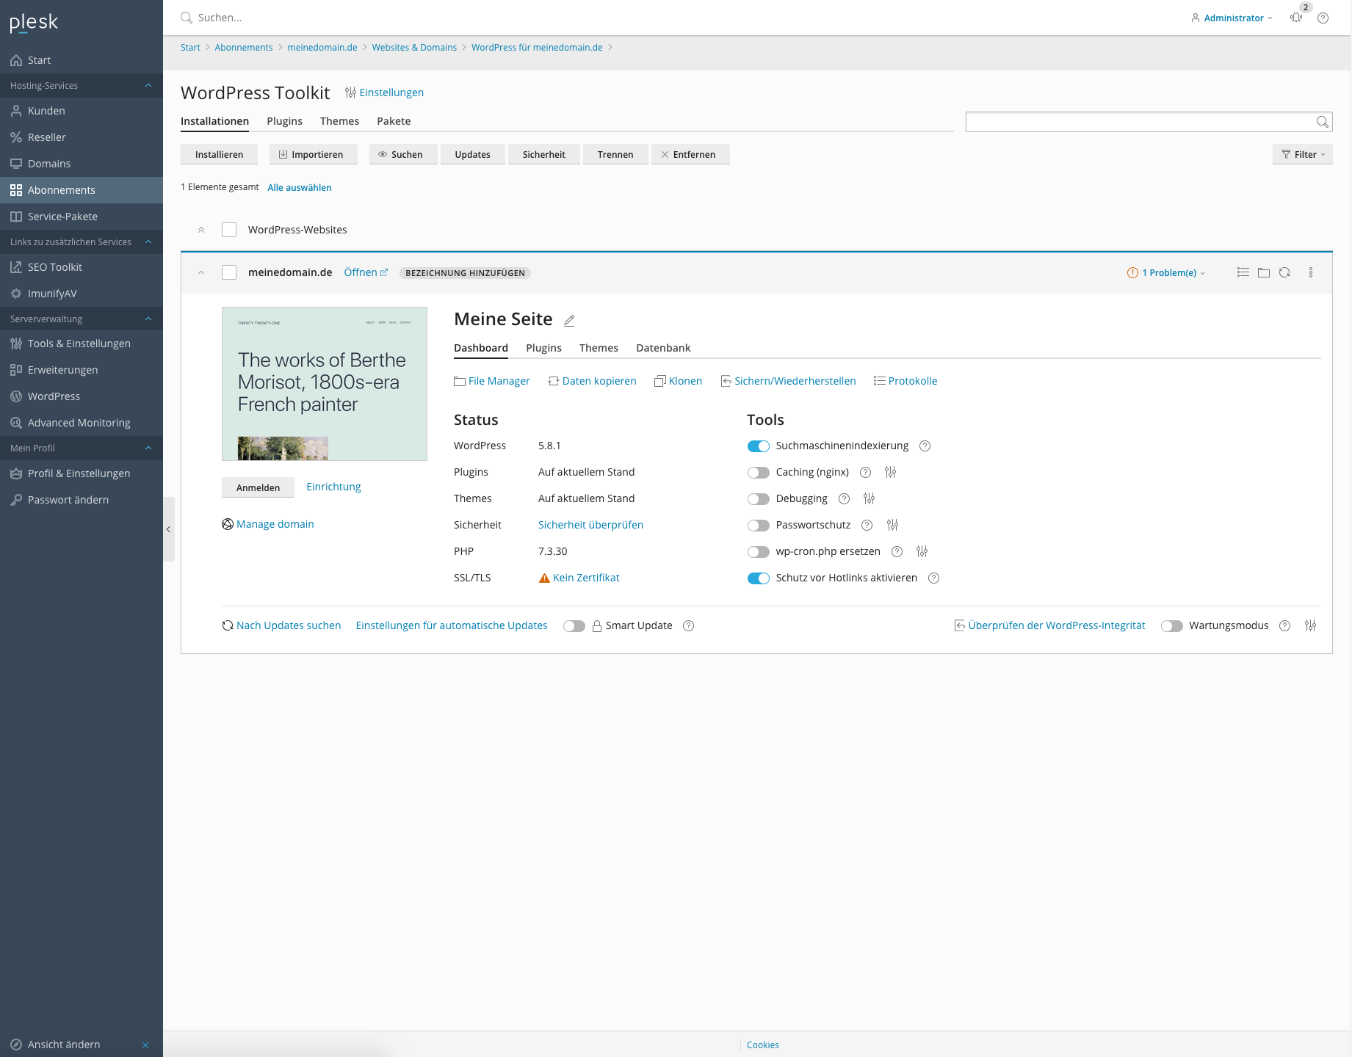Open the Kein Zertifikat link
This screenshot has height=1057, width=1352.
pyautogui.click(x=586, y=578)
